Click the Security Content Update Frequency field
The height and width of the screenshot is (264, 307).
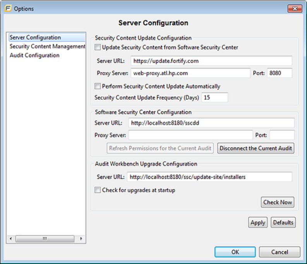(x=214, y=98)
